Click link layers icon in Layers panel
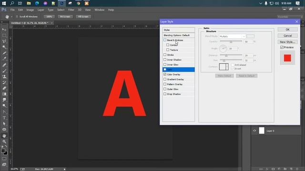305x171 pixels. [261, 169]
